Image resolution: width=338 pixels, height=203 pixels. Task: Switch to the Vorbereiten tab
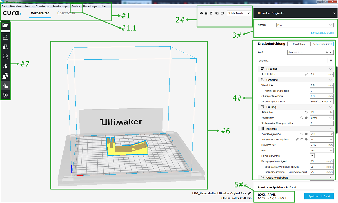tap(40, 13)
